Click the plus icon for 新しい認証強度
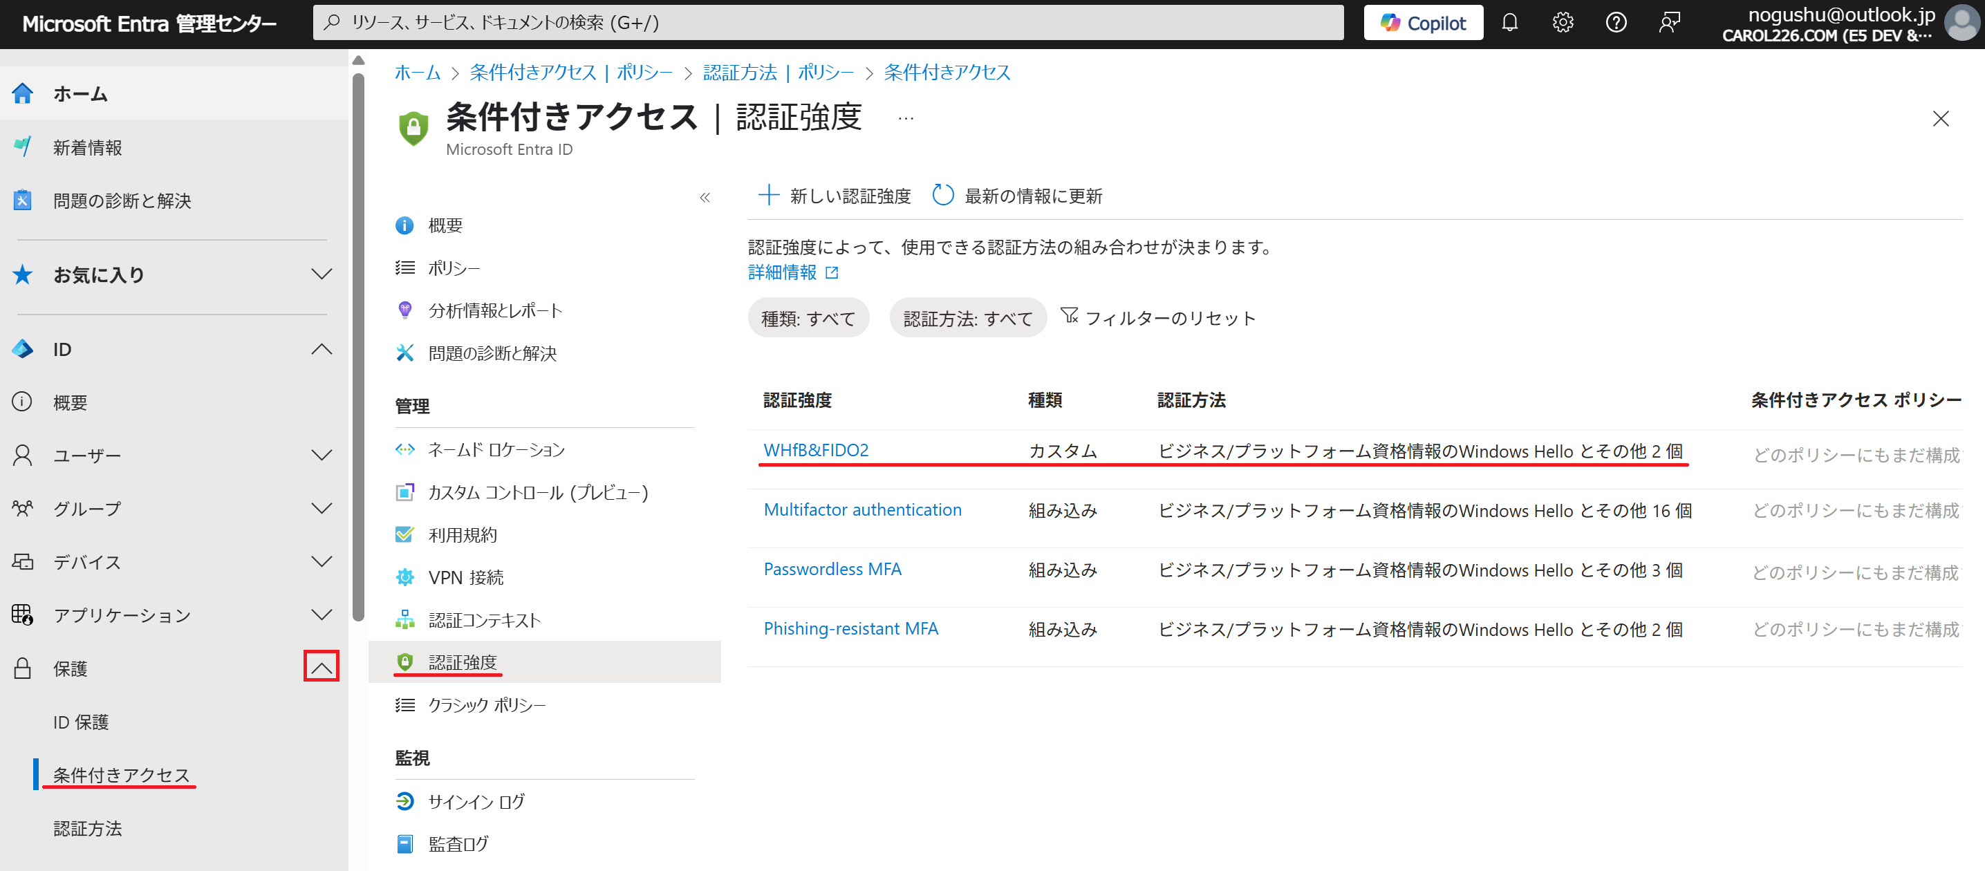The image size is (1985, 871). click(x=767, y=196)
